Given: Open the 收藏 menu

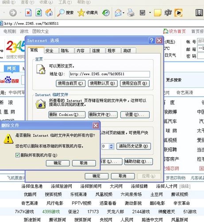Looking at the screenshot, I should (46, 2).
